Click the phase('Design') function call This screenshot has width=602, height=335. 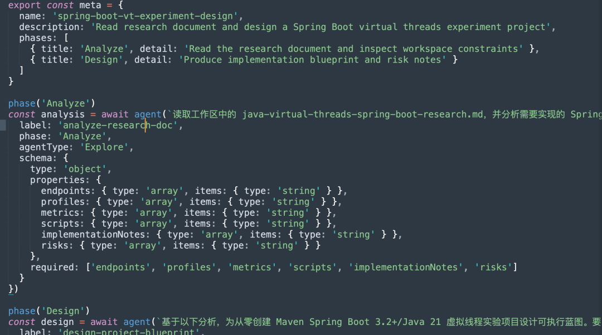[x=49, y=311]
